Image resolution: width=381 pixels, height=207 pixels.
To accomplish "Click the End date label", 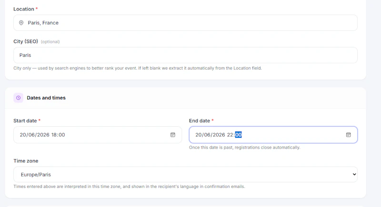I will (x=200, y=121).
